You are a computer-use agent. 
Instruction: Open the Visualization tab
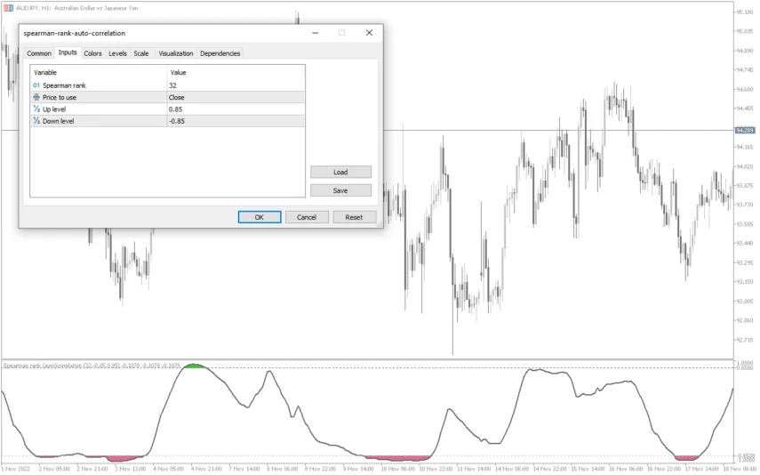[176, 53]
